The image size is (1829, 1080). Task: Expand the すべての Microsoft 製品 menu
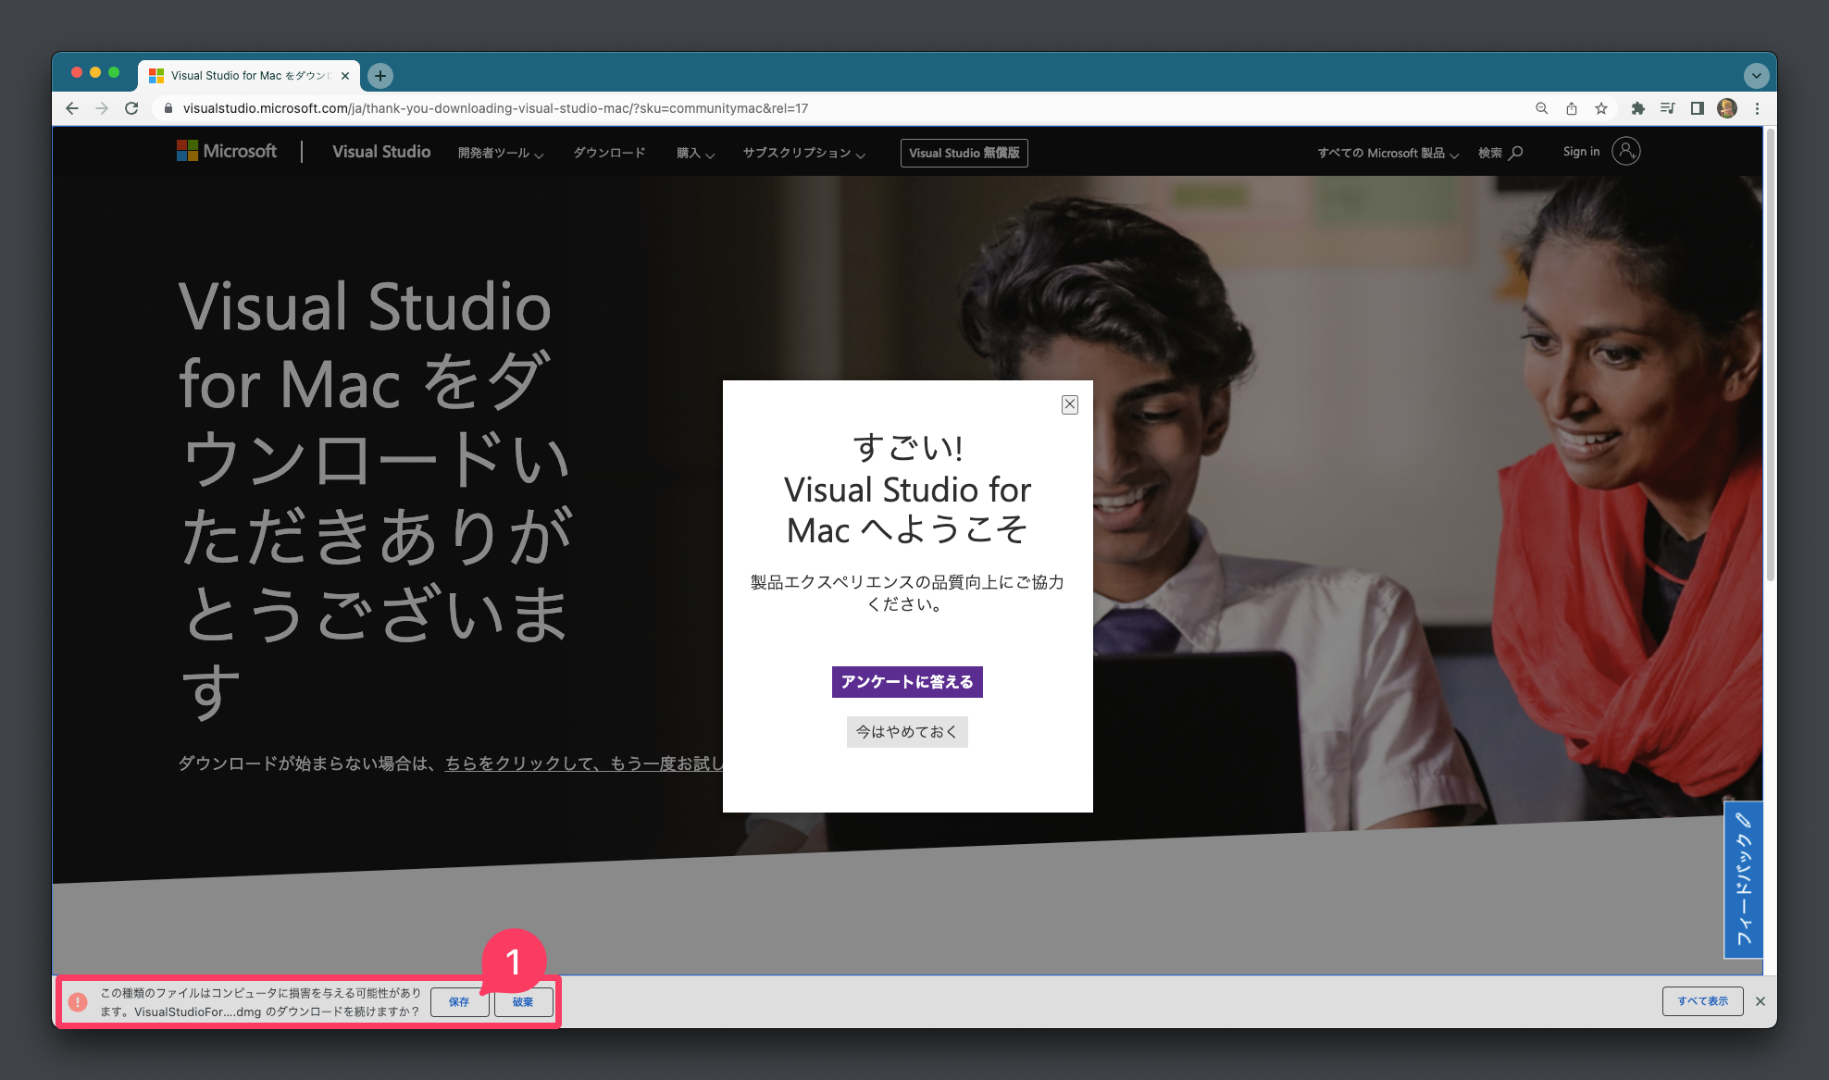(1387, 153)
